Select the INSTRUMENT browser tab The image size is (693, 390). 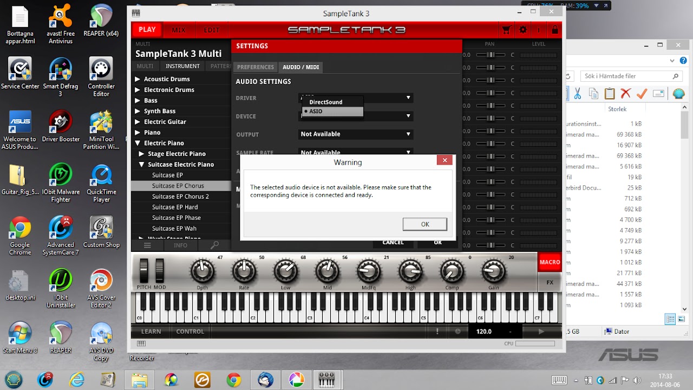click(x=183, y=66)
